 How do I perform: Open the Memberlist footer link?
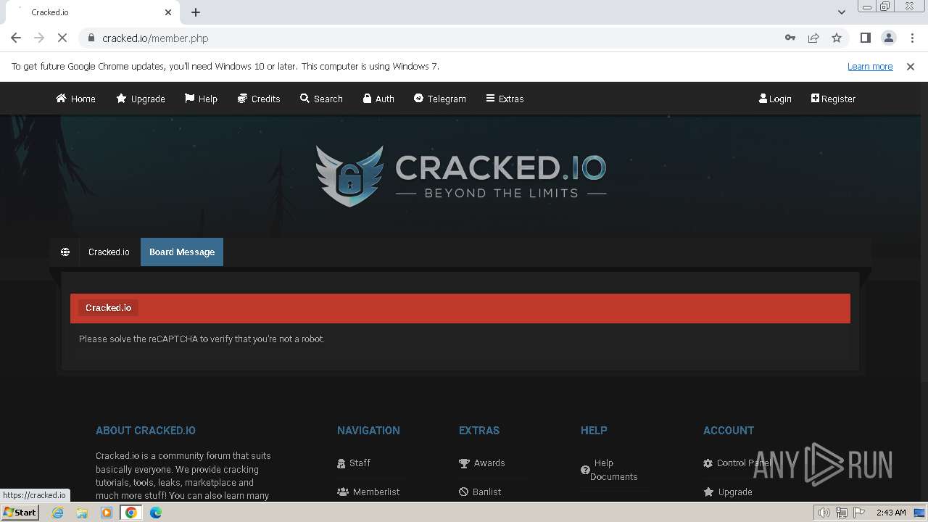[x=368, y=492]
